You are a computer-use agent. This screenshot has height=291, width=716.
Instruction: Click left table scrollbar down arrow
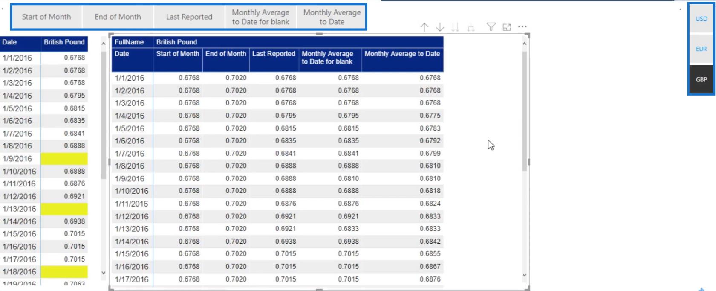click(x=103, y=273)
